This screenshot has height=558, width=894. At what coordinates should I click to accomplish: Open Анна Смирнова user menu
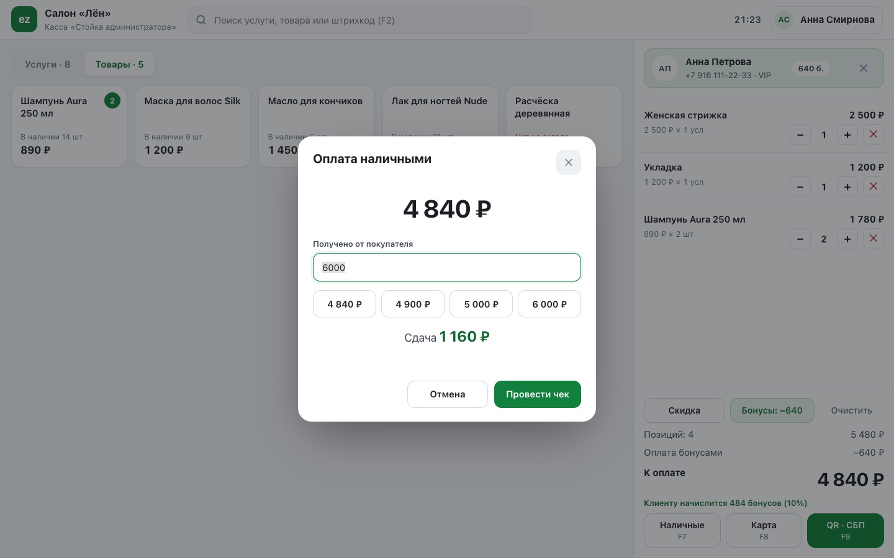pos(826,20)
